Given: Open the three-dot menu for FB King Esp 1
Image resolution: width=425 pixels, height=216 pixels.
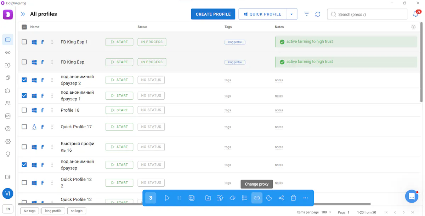Looking at the screenshot, I should coord(52,42).
